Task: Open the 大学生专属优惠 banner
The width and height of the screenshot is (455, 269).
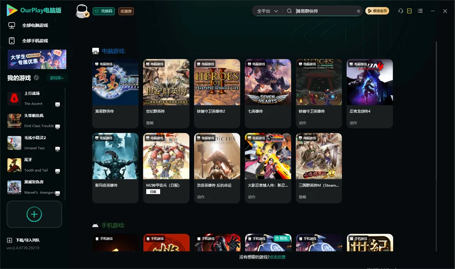Action: [37, 59]
